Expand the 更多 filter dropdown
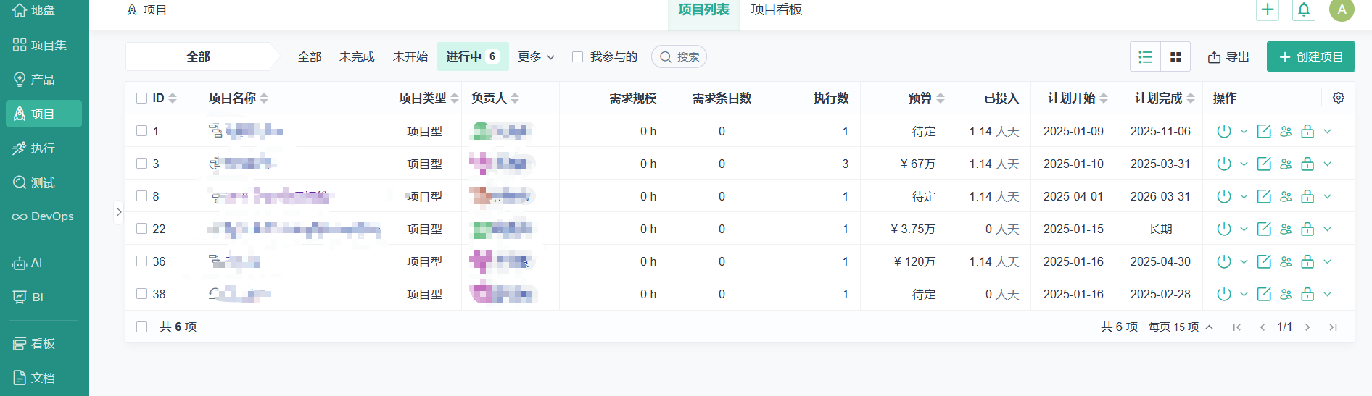Viewport: 1372px width, 396px height. 536,57
